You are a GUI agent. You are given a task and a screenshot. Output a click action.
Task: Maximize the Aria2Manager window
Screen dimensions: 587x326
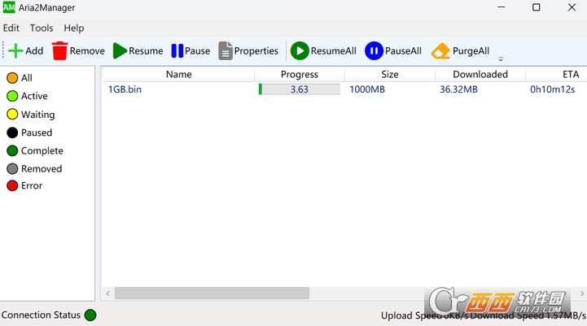(537, 7)
